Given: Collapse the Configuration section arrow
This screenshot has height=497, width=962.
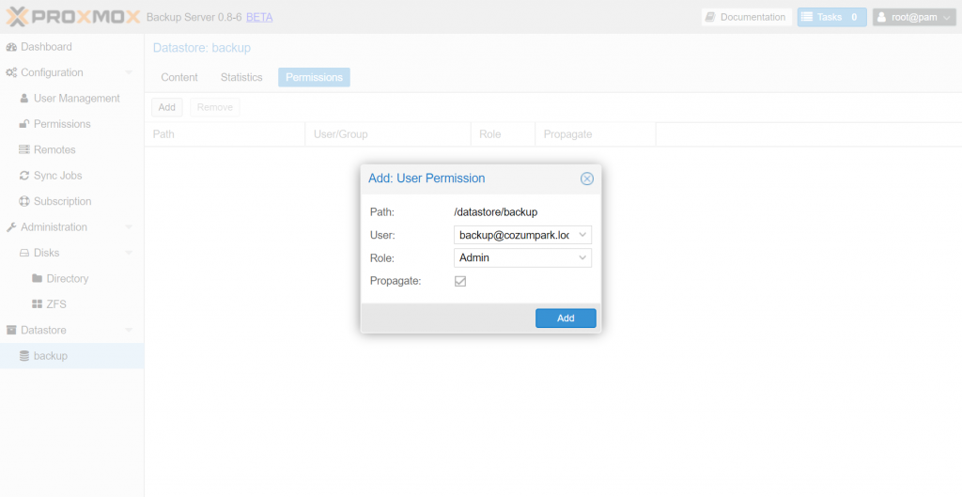Looking at the screenshot, I should point(128,72).
